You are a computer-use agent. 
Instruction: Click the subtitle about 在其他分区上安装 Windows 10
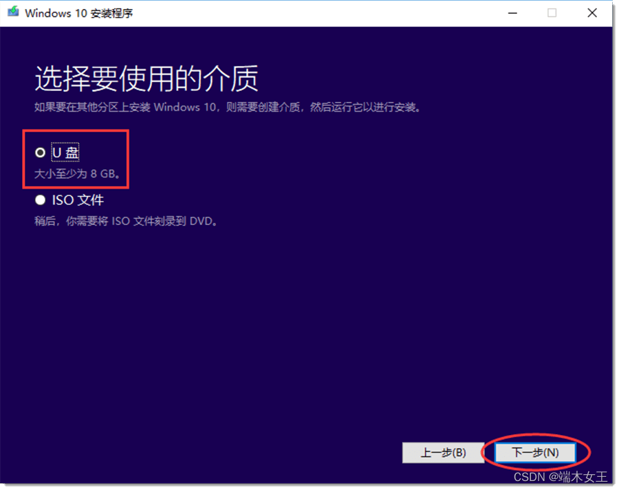[228, 107]
